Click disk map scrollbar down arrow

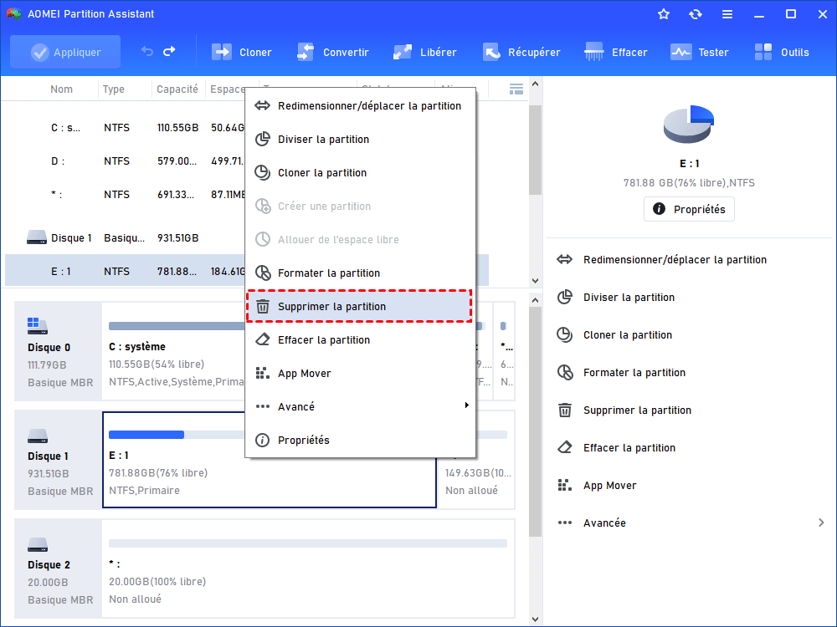(536, 619)
